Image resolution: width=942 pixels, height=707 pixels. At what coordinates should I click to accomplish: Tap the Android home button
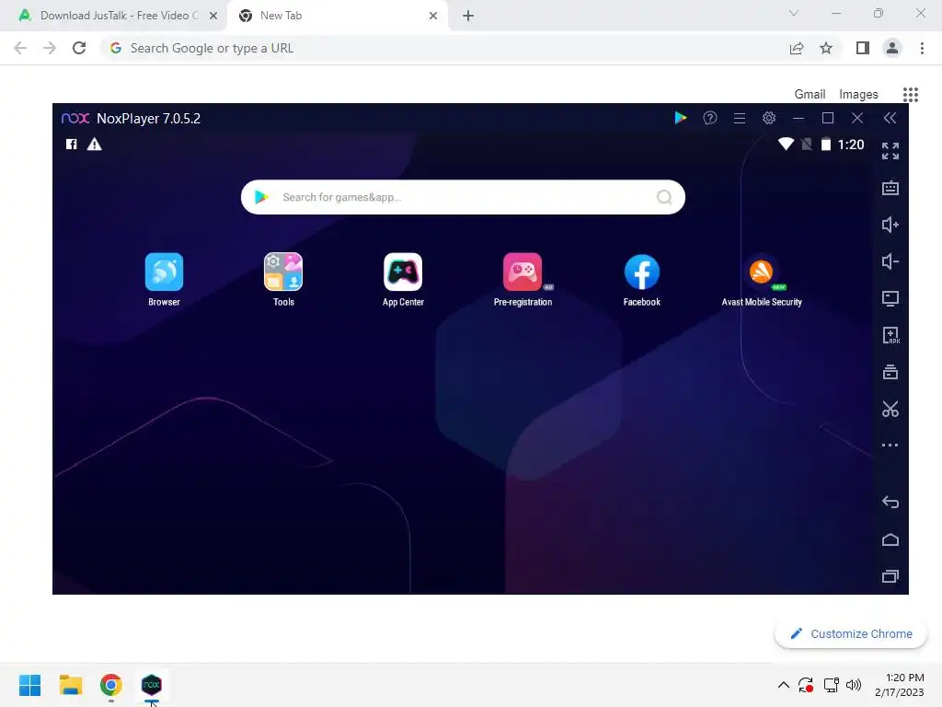tap(890, 539)
